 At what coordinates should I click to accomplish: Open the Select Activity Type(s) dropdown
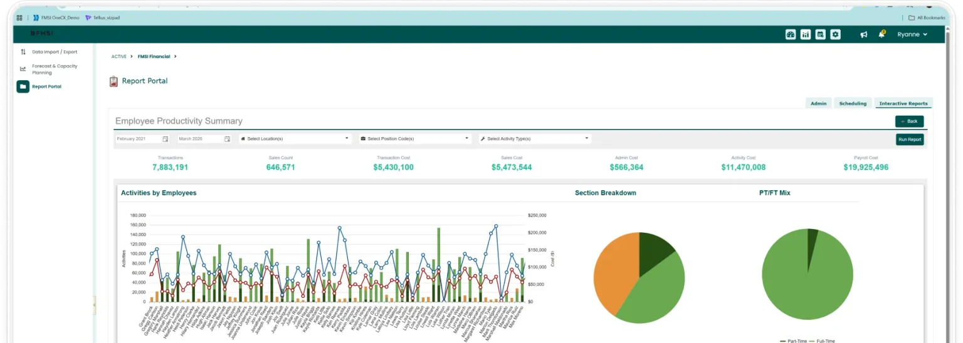tap(535, 139)
